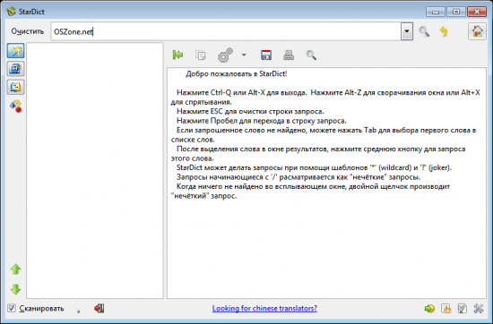The height and width of the screenshot is (324, 493).
Task: Click the red exit door icon
Action: 99,308
